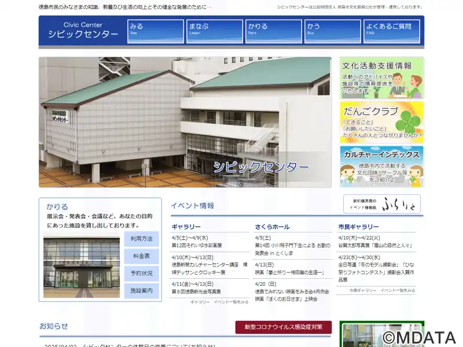This screenshot has width=463, height=347.
Task: Open the かう (Buy) menu
Action: click(332, 31)
